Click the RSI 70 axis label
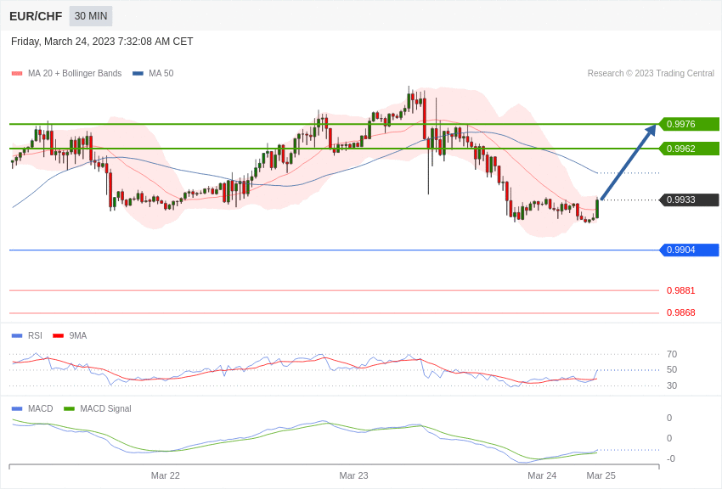Viewport: 722px width, 489px height. coord(672,354)
